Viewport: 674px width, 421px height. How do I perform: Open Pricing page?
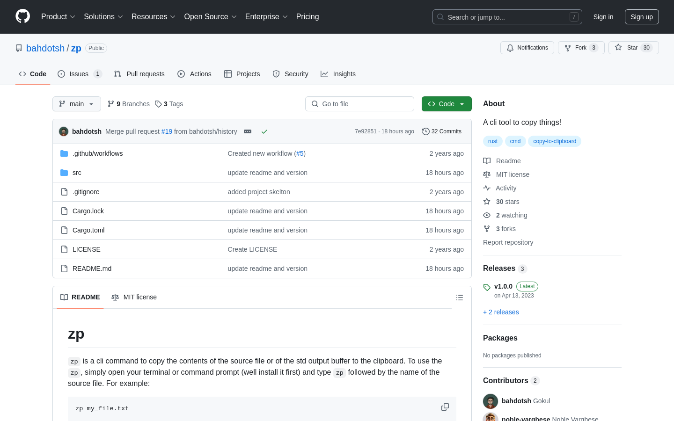click(x=308, y=16)
